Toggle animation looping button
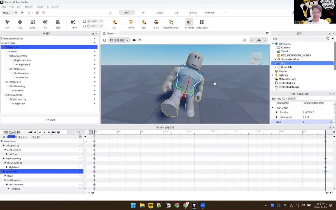 (59, 132)
